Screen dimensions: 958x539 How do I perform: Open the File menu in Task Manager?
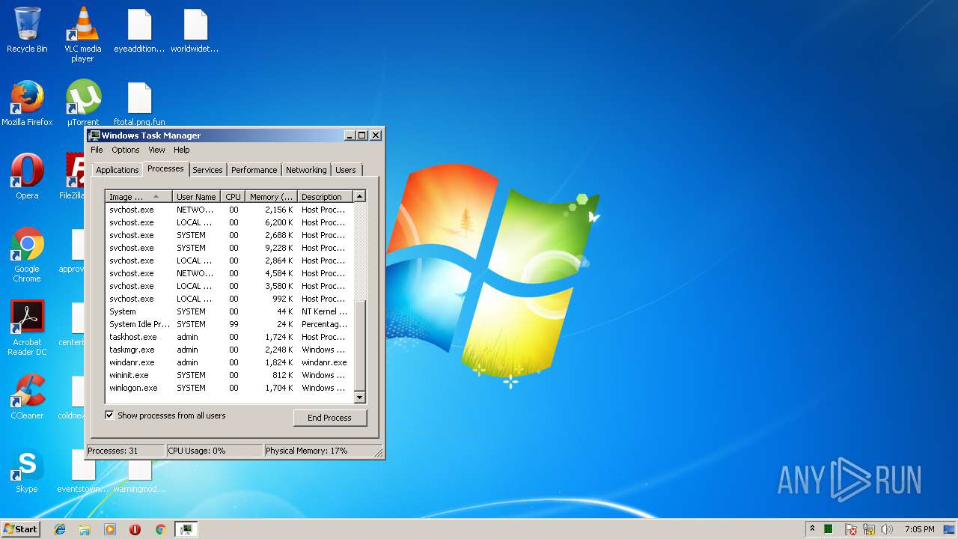click(97, 150)
